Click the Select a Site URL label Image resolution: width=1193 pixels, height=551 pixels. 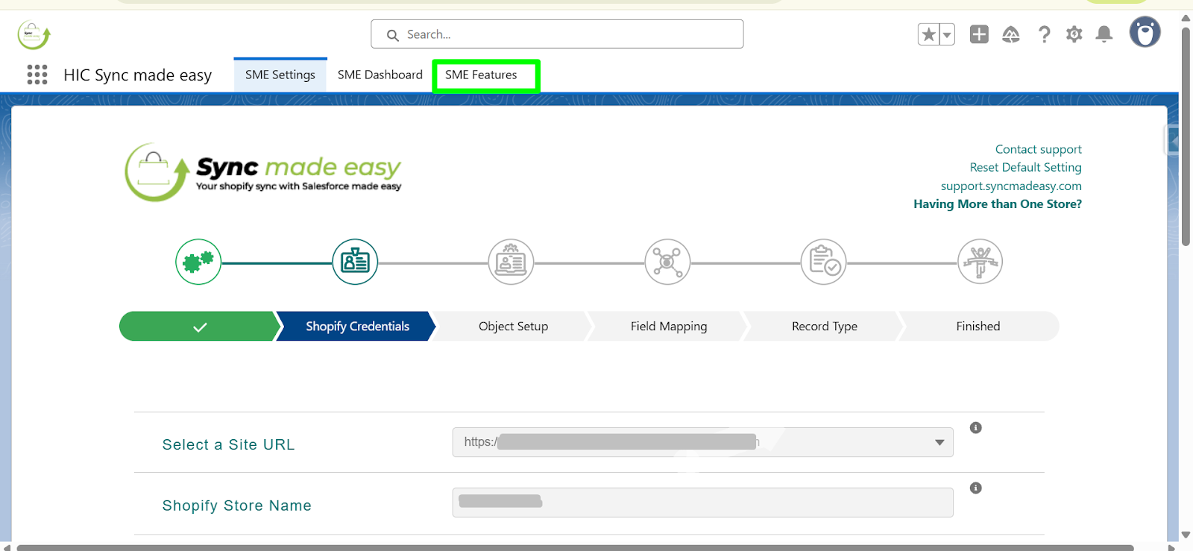tap(228, 445)
